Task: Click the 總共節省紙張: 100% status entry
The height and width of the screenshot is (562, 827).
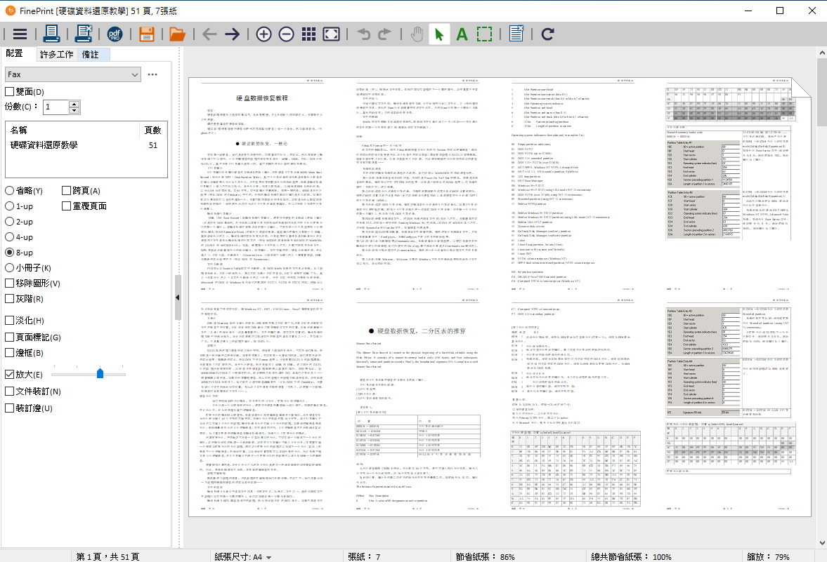Action: (x=632, y=557)
